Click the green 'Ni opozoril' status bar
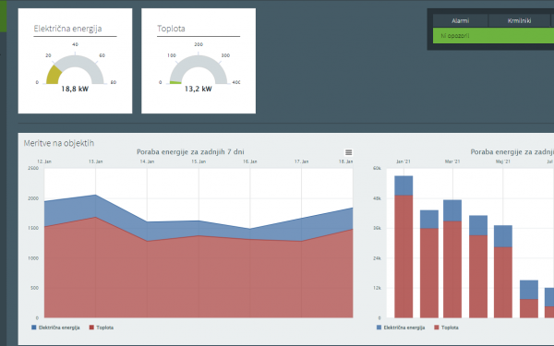The height and width of the screenshot is (346, 554). tap(493, 36)
